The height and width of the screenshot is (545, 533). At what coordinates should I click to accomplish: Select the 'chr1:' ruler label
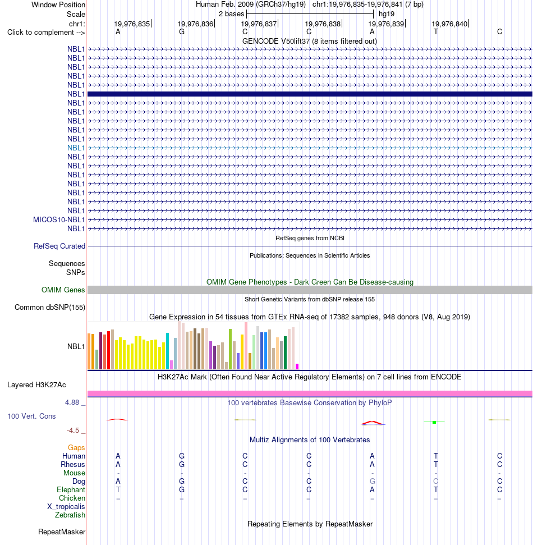click(77, 24)
